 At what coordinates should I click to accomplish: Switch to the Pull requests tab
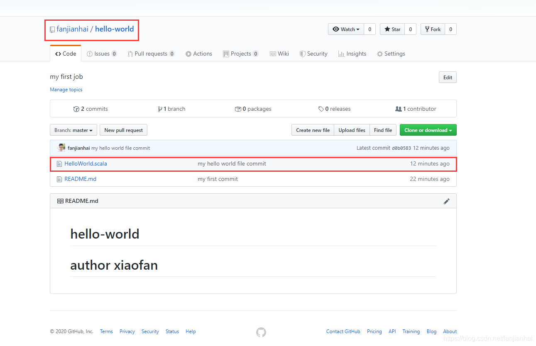tap(151, 54)
